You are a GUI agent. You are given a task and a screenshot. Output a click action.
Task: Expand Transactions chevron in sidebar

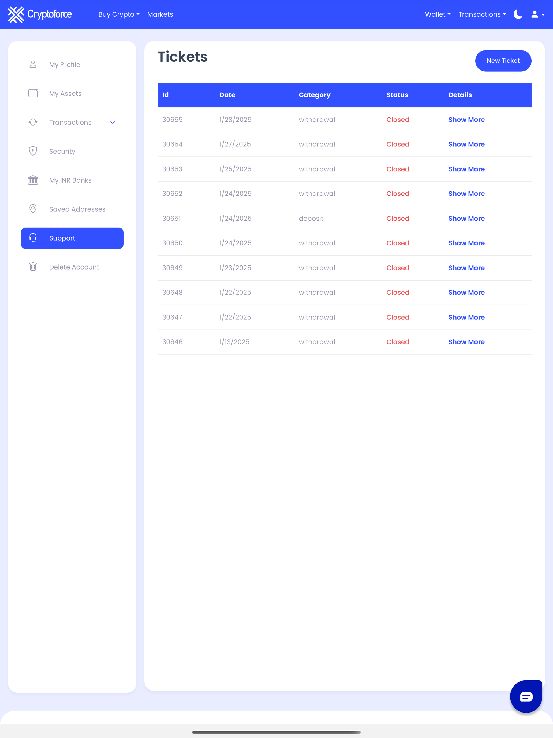click(113, 122)
